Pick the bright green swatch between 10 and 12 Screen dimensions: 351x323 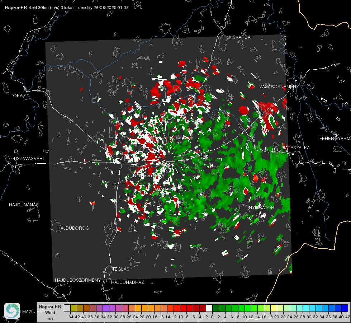[x=248, y=308]
